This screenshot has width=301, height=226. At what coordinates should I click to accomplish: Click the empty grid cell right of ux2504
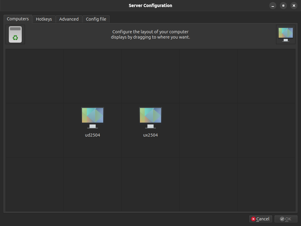pyautogui.click(x=208, y=130)
